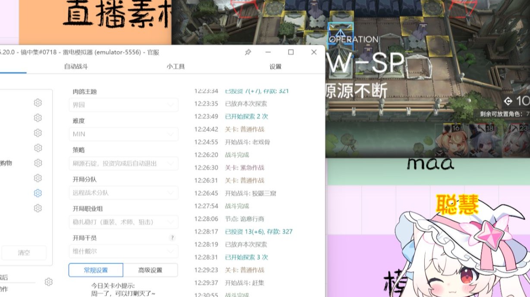Click the 源源不断 stage title in game
The height and width of the screenshot is (297, 530).
tap(356, 91)
